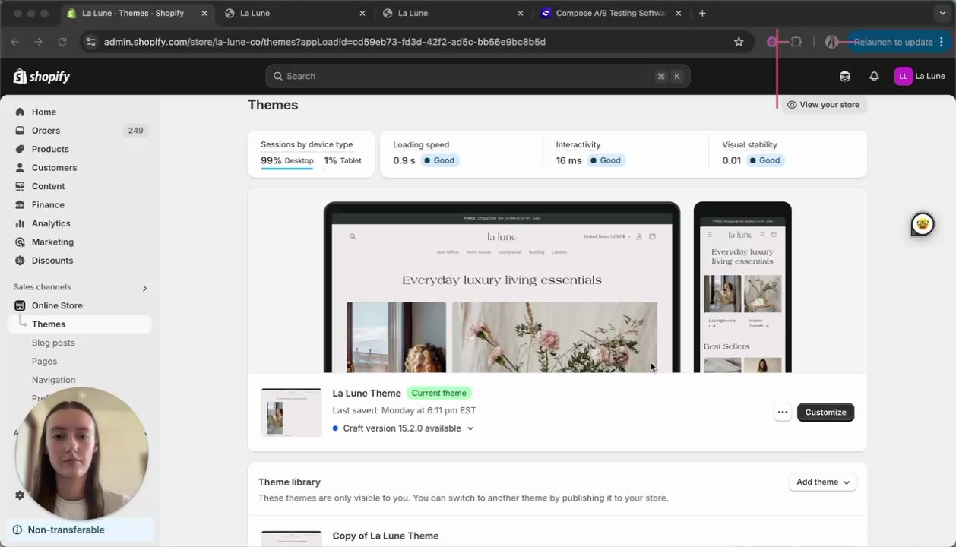Click Relaunch to update button
956x547 pixels.
[x=892, y=42]
